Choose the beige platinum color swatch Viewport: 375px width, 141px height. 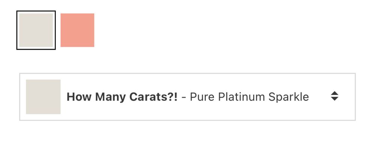(x=36, y=30)
